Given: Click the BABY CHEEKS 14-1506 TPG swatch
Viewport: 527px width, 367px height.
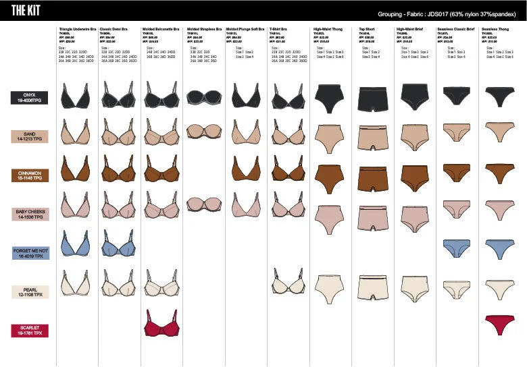Looking at the screenshot, I should pos(30,215).
